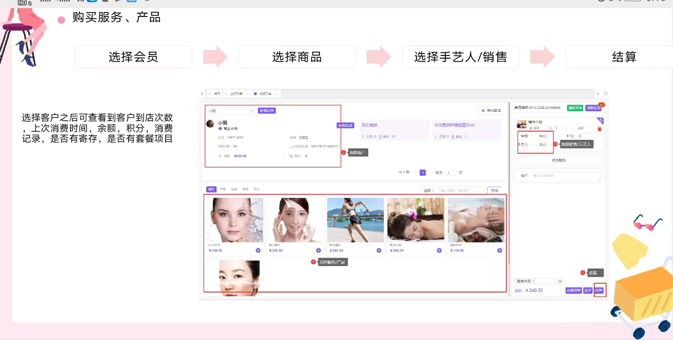
Task: Click the running woman service image
Action: 355,220
